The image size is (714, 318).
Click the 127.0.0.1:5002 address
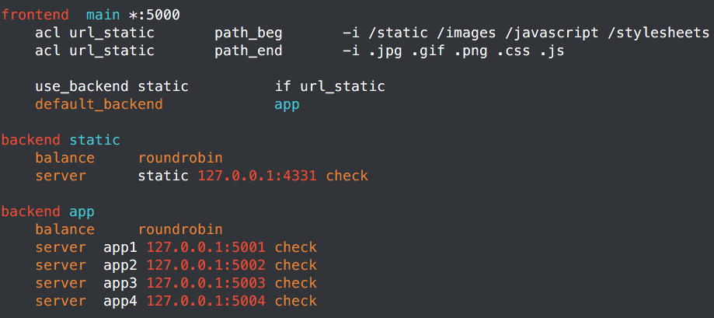[x=206, y=265]
